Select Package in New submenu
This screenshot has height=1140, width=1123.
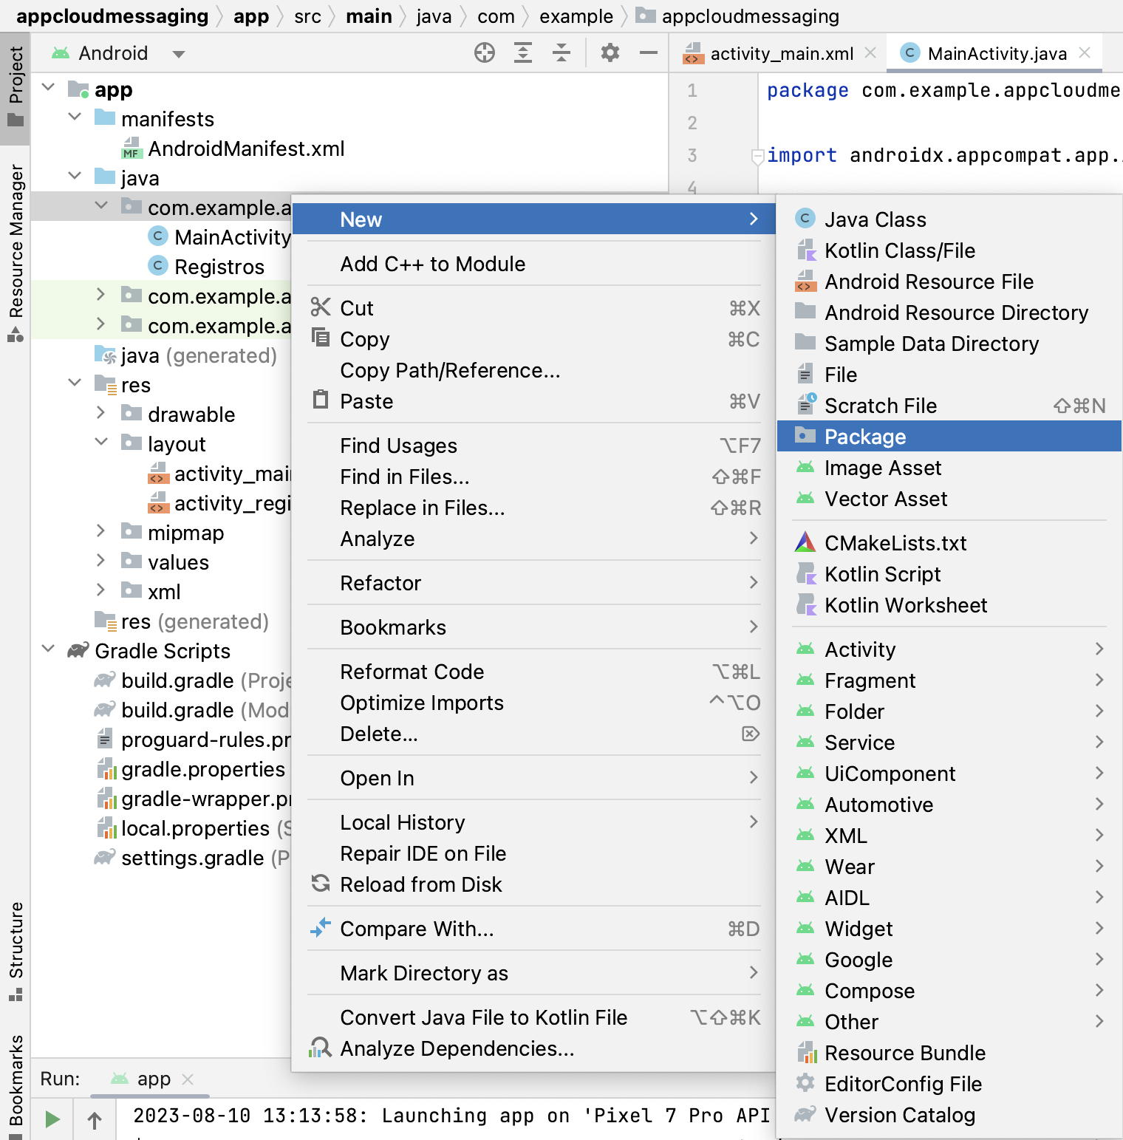(949, 437)
